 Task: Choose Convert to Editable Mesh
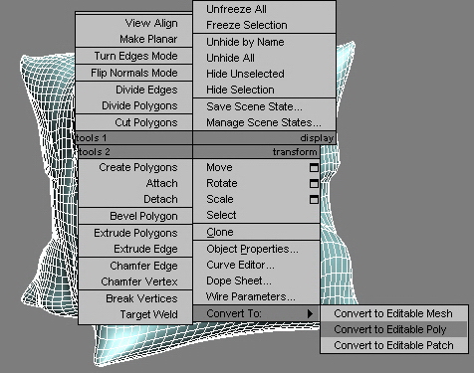[394, 313]
